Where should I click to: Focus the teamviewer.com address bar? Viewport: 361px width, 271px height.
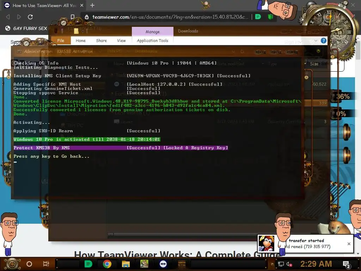click(x=170, y=17)
